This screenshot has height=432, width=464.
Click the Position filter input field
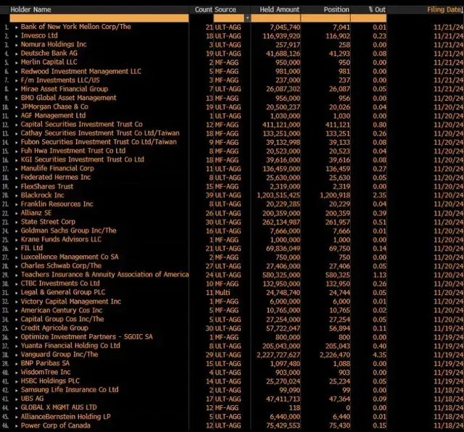[x=326, y=18]
